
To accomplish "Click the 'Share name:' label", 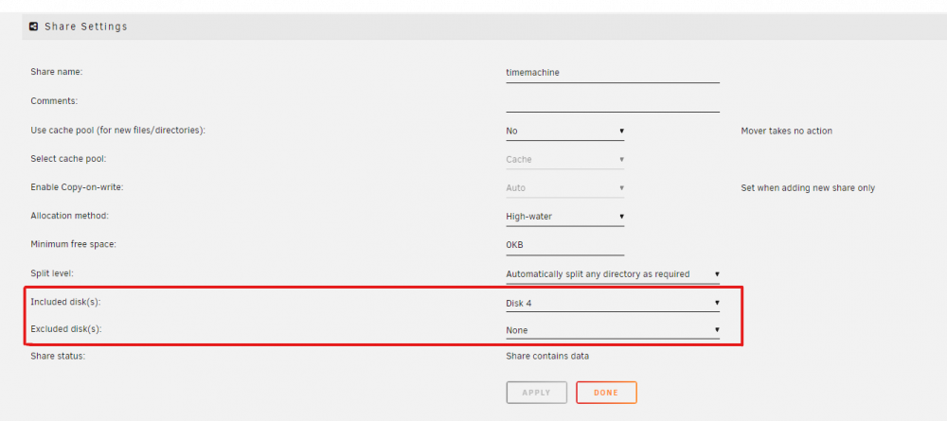I will coord(56,72).
